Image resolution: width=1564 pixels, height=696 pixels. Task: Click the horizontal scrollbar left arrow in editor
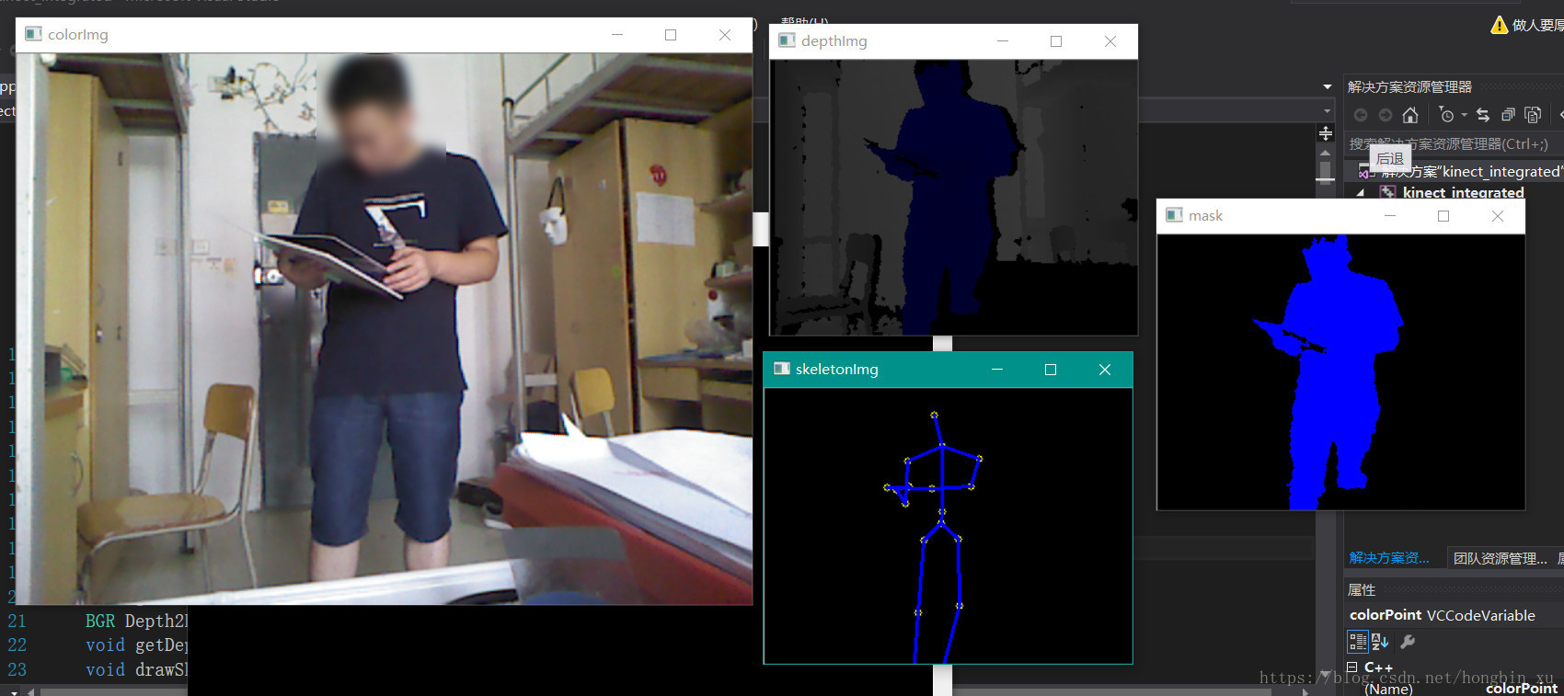click(x=30, y=691)
